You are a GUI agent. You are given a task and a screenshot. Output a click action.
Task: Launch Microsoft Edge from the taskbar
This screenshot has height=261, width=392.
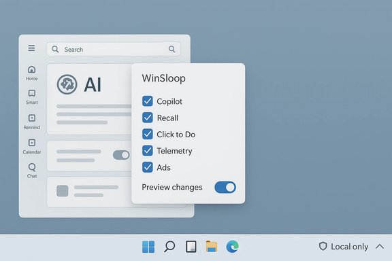tap(232, 247)
